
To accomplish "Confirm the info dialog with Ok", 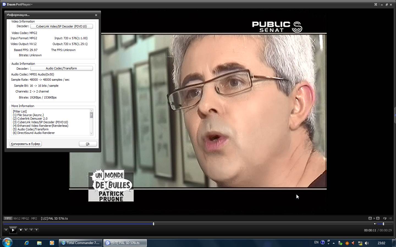I will pyautogui.click(x=88, y=144).
